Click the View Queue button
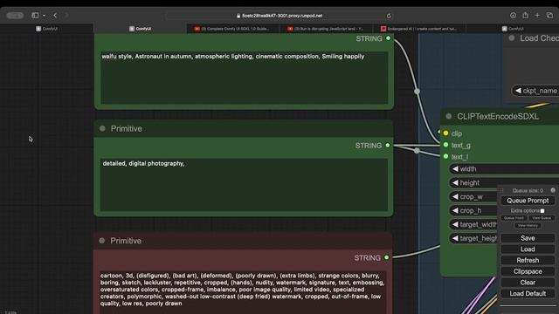 [x=542, y=218]
